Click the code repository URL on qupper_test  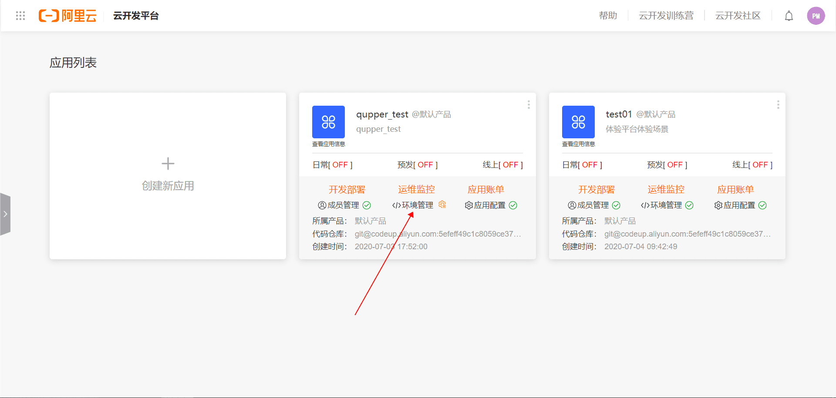pyautogui.click(x=438, y=234)
